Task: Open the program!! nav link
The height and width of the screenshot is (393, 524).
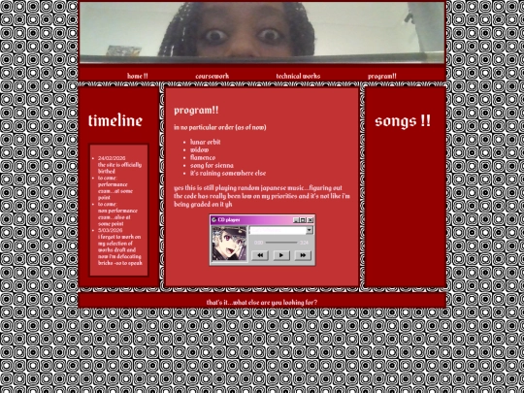Action: [382, 76]
